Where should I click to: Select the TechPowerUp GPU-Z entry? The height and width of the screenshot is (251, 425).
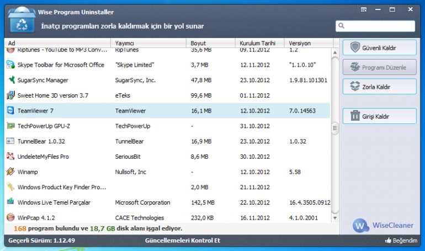(x=44, y=126)
